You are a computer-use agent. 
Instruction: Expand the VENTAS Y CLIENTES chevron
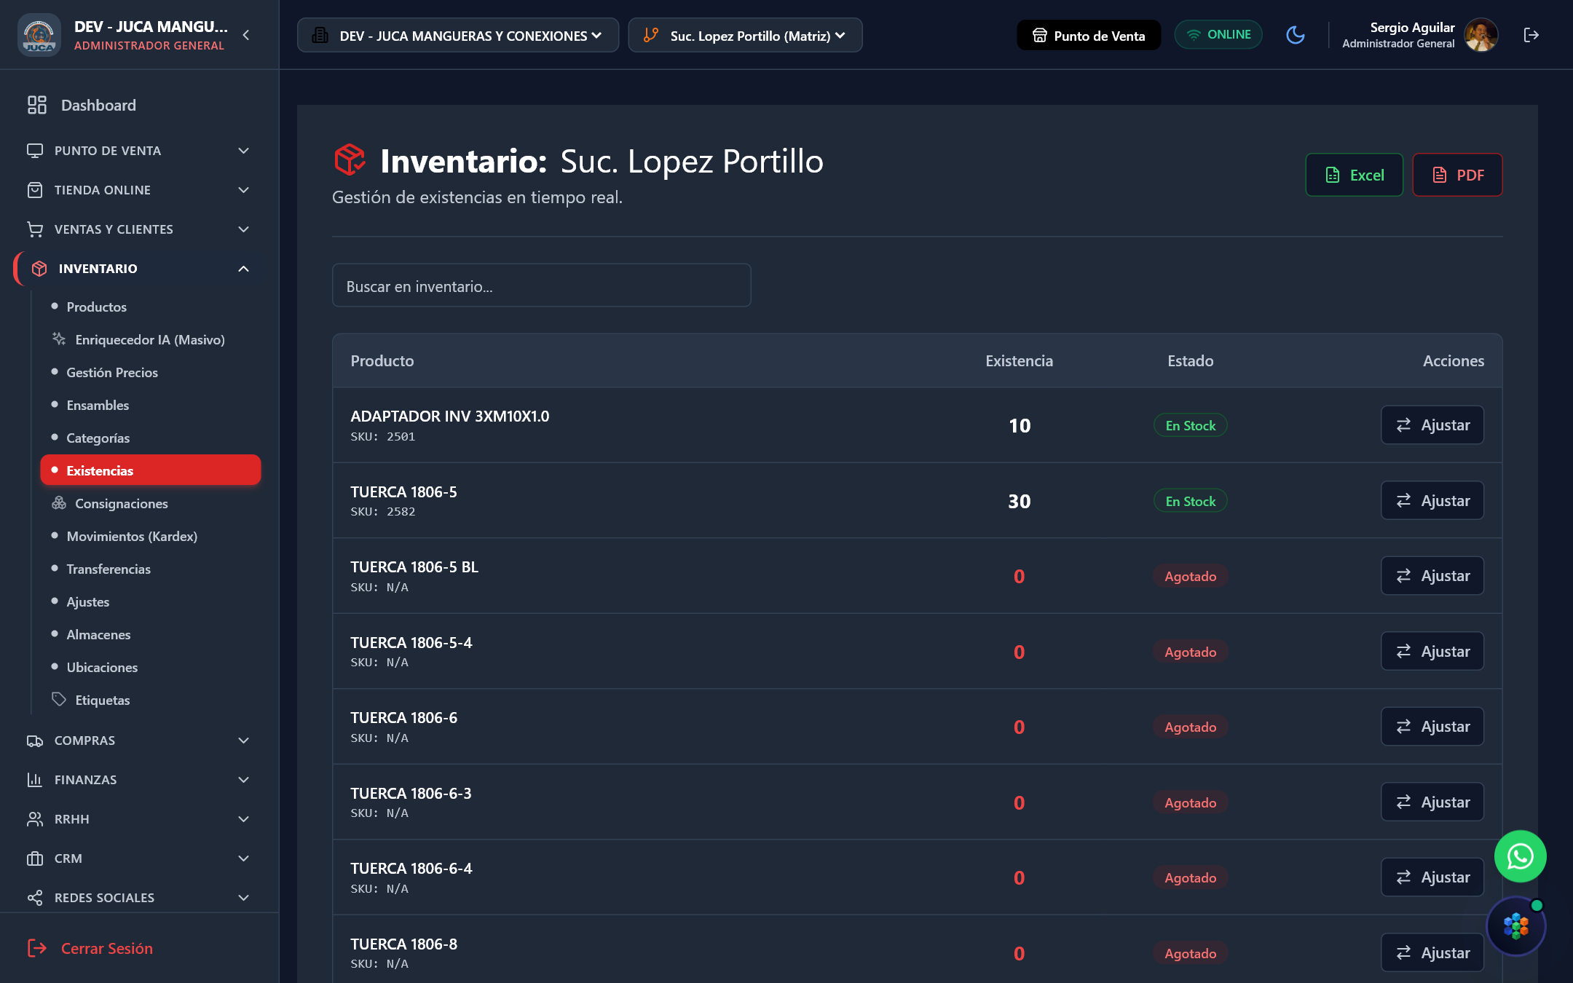tap(244, 229)
